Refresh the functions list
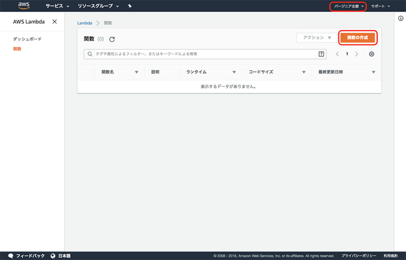The width and height of the screenshot is (406, 260). (x=112, y=39)
